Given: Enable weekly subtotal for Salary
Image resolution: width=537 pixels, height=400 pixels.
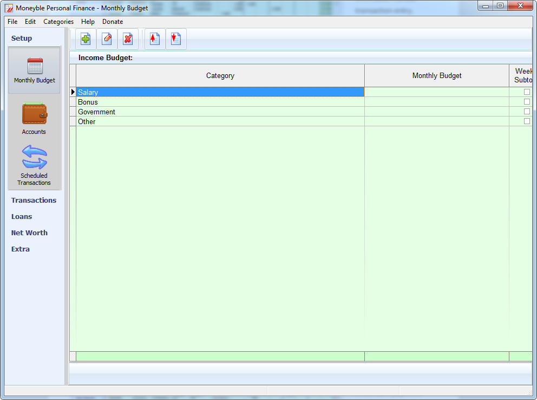Looking at the screenshot, I should (526, 92).
